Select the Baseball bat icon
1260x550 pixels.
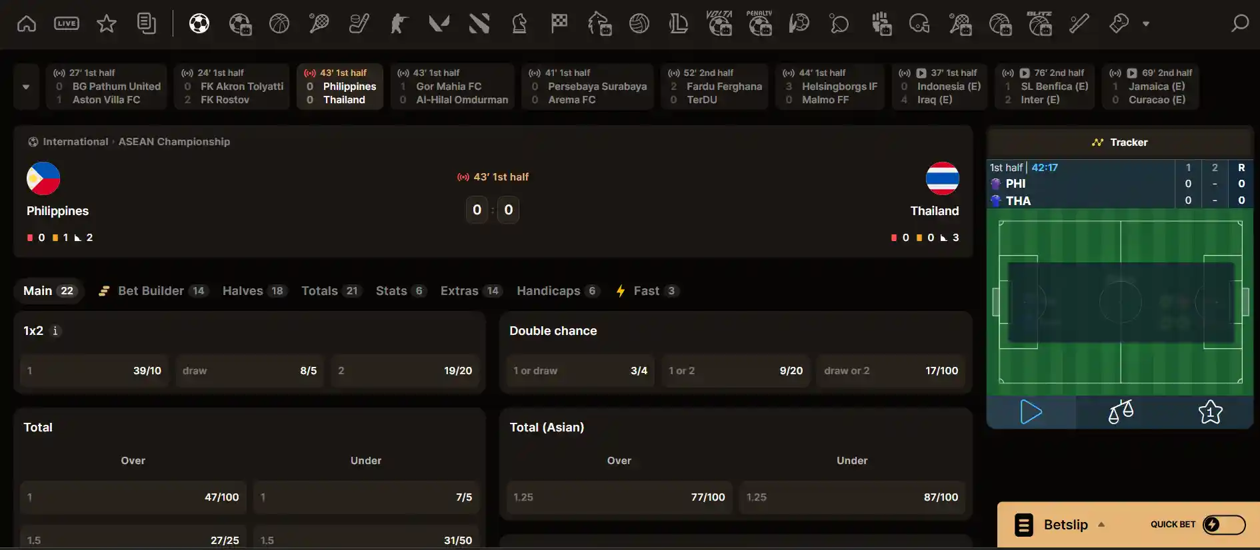(x=1079, y=24)
